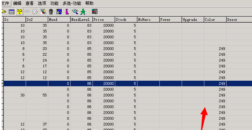The image size is (252, 130).
Task: Open the 功能 menu
Action: pos(54,3)
